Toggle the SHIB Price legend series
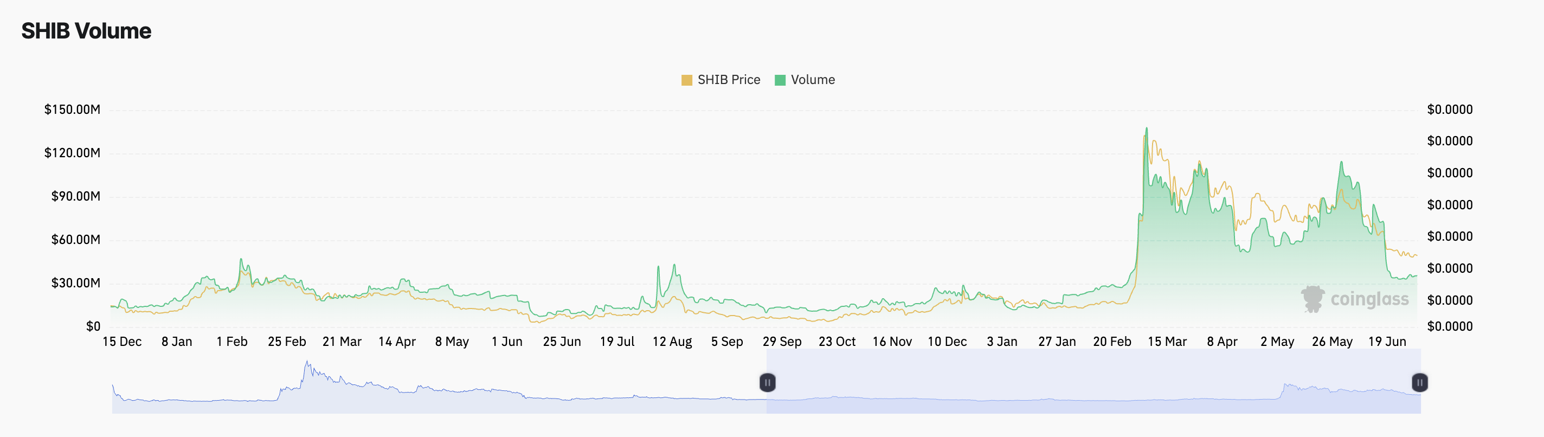 720,80
